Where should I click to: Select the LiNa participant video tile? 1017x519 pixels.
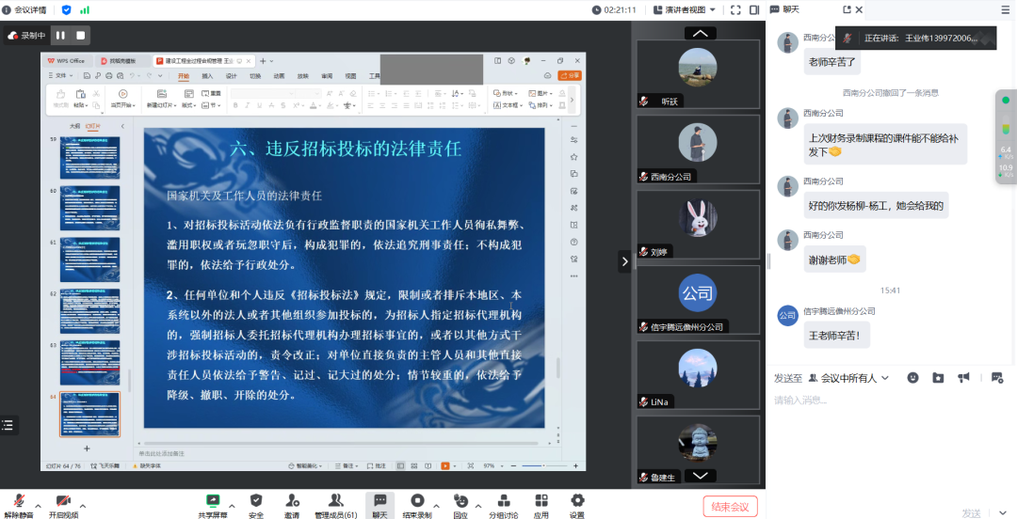click(698, 374)
